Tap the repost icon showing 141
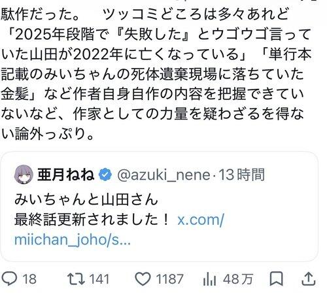Viewport: 327px width, 298px height. pos(76,279)
